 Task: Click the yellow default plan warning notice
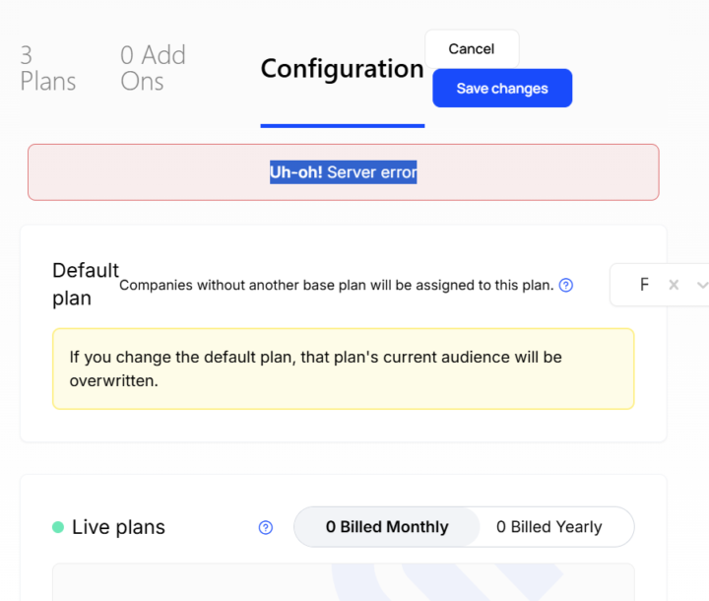(344, 368)
